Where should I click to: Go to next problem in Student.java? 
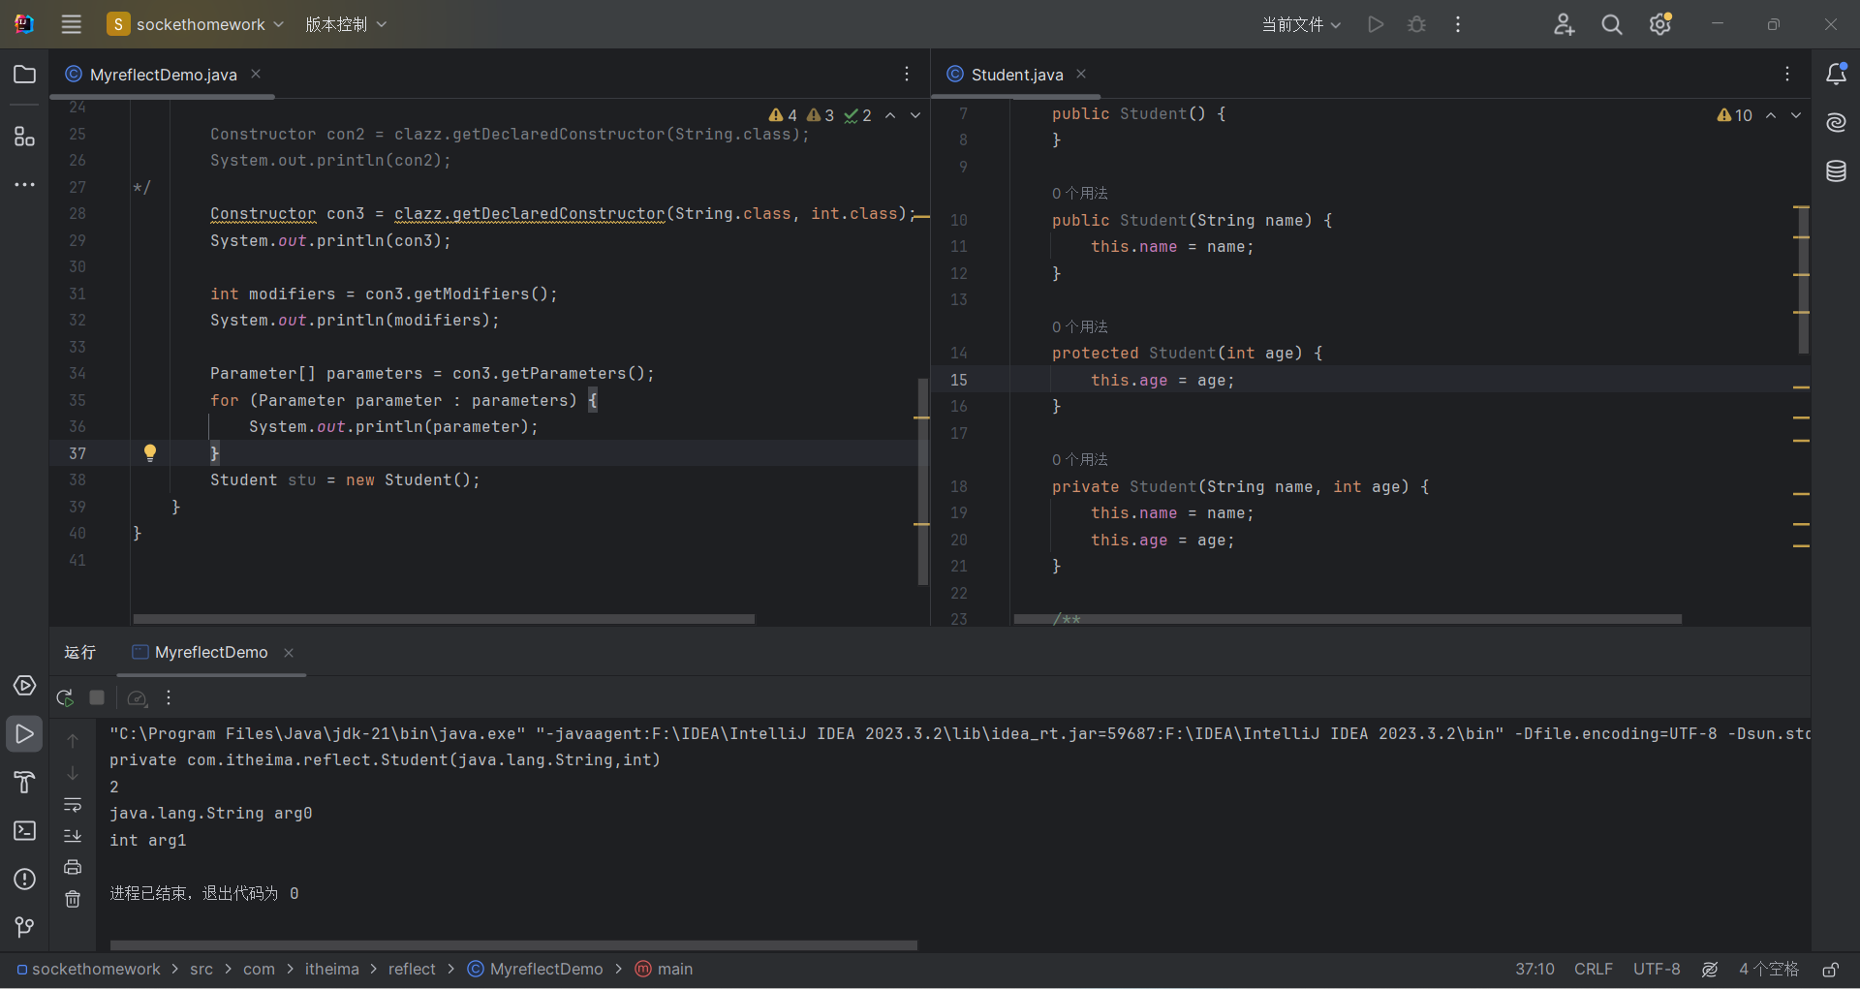tap(1796, 115)
